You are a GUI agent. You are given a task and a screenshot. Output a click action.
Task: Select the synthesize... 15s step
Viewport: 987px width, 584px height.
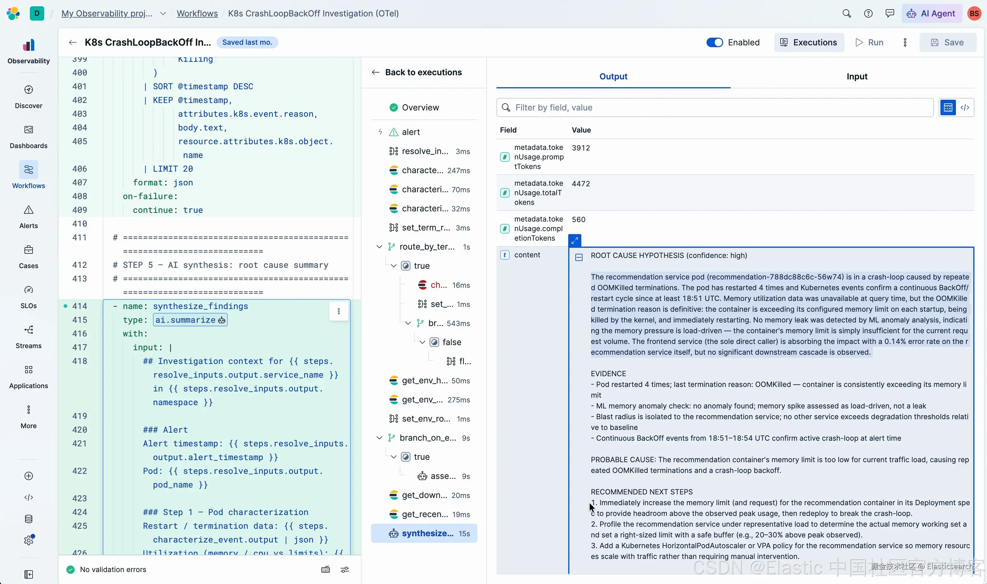(424, 533)
